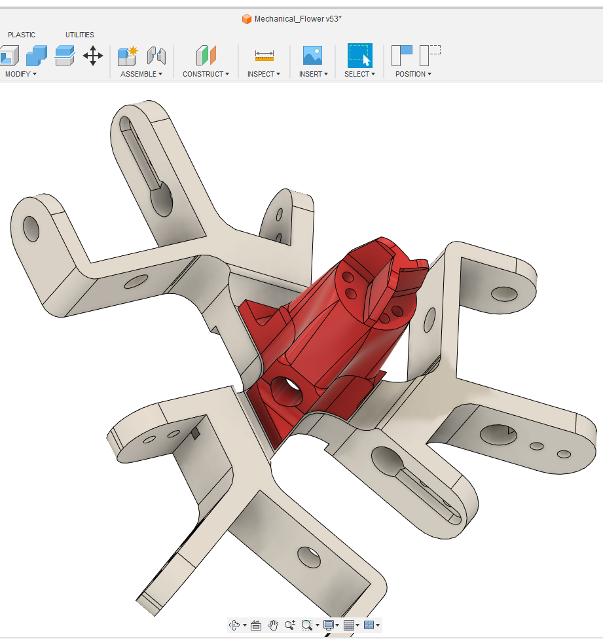603x639 pixels.
Task: Click the Combine bodies tool icon
Action: (37, 56)
